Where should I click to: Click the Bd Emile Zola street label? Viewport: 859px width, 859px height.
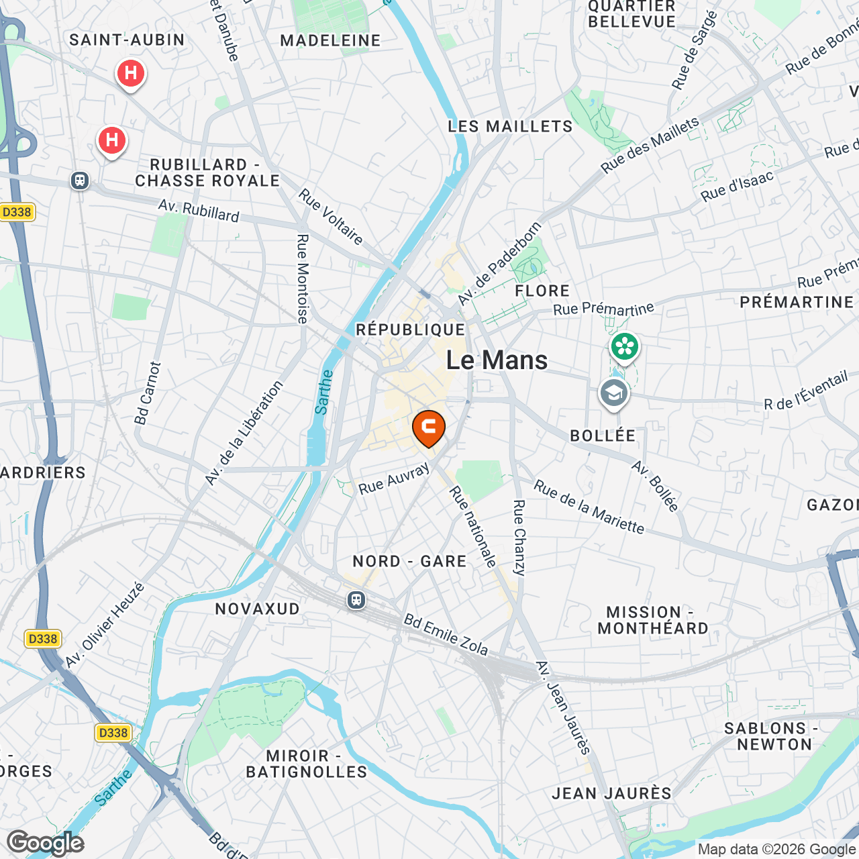pos(446,634)
